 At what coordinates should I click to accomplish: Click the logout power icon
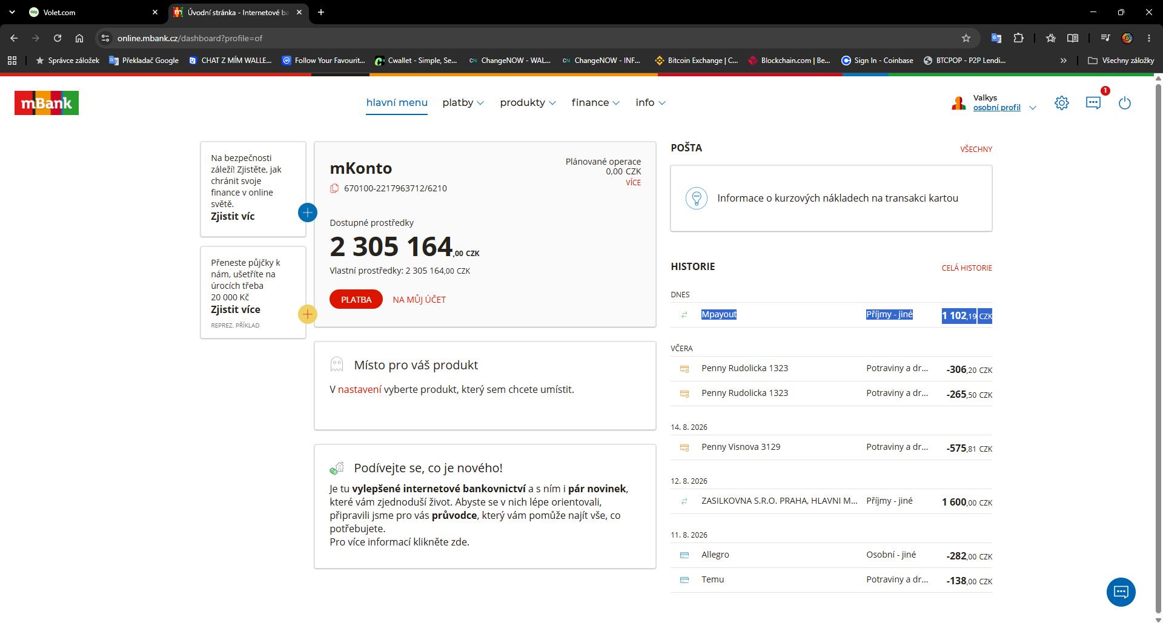click(1125, 103)
